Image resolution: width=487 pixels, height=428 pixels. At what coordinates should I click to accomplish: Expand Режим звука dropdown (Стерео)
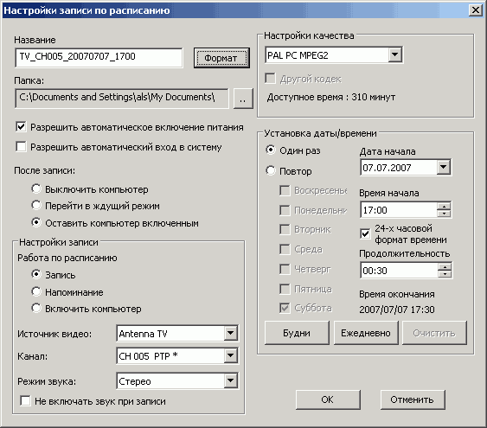[230, 380]
